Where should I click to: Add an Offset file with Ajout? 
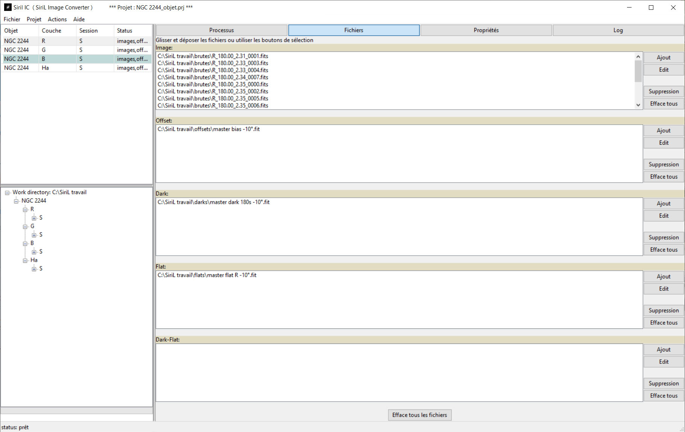click(664, 131)
